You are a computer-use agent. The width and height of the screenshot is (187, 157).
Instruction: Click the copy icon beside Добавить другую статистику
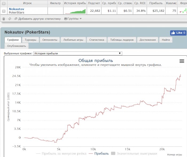coord(16,19)
